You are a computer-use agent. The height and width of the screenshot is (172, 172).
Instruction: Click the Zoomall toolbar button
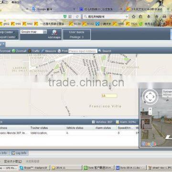coord(19,51)
